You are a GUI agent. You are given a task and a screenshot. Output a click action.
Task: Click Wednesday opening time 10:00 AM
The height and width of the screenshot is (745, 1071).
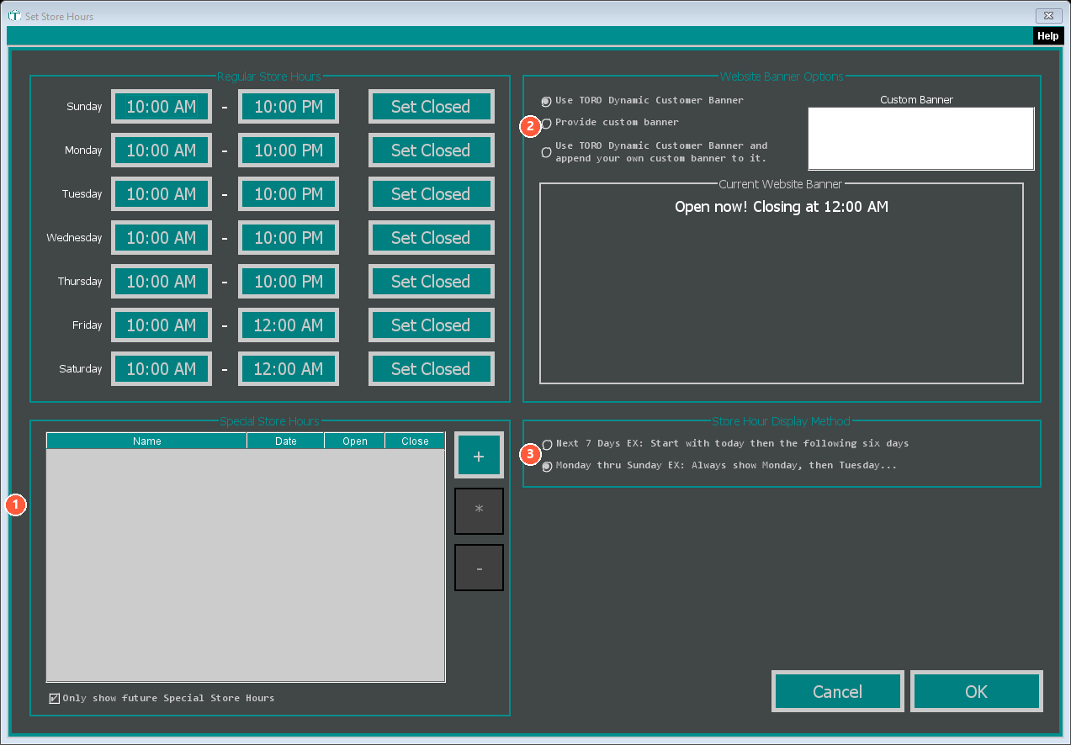point(162,238)
